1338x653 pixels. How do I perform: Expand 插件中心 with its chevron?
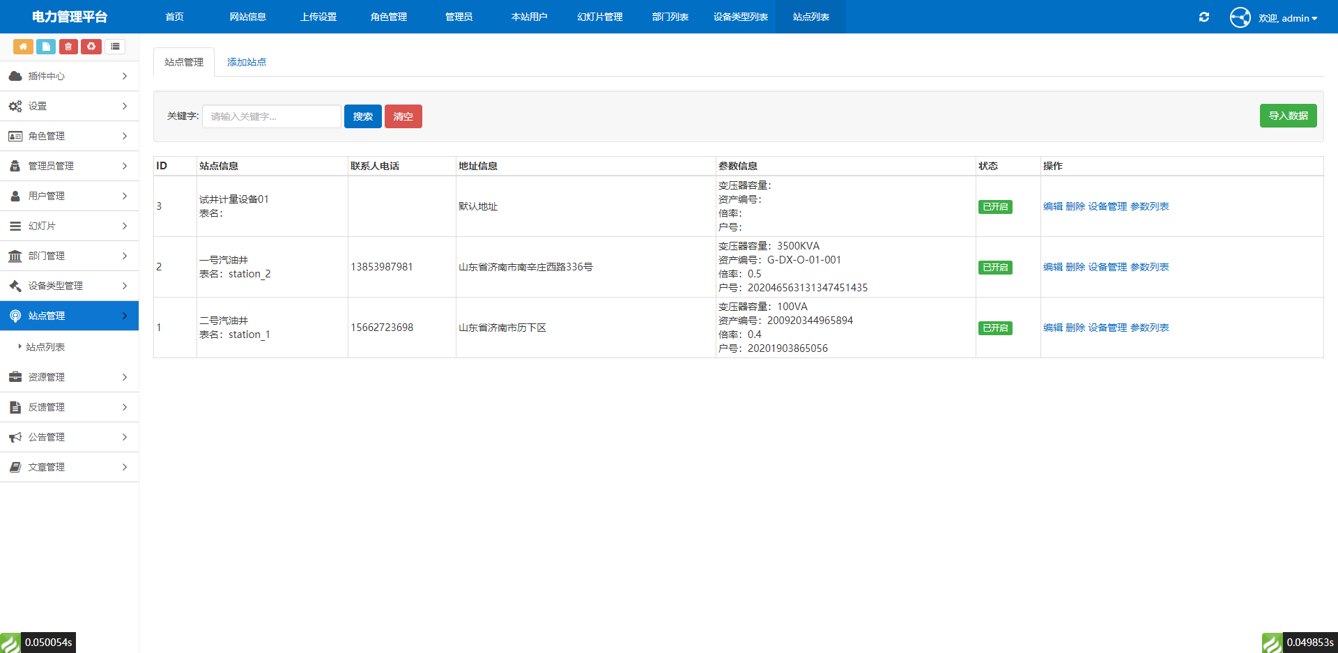click(x=125, y=76)
